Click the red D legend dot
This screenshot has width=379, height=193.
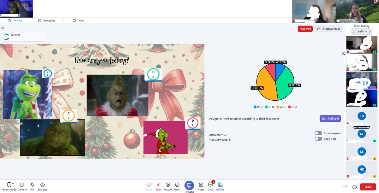pyautogui.click(x=289, y=107)
